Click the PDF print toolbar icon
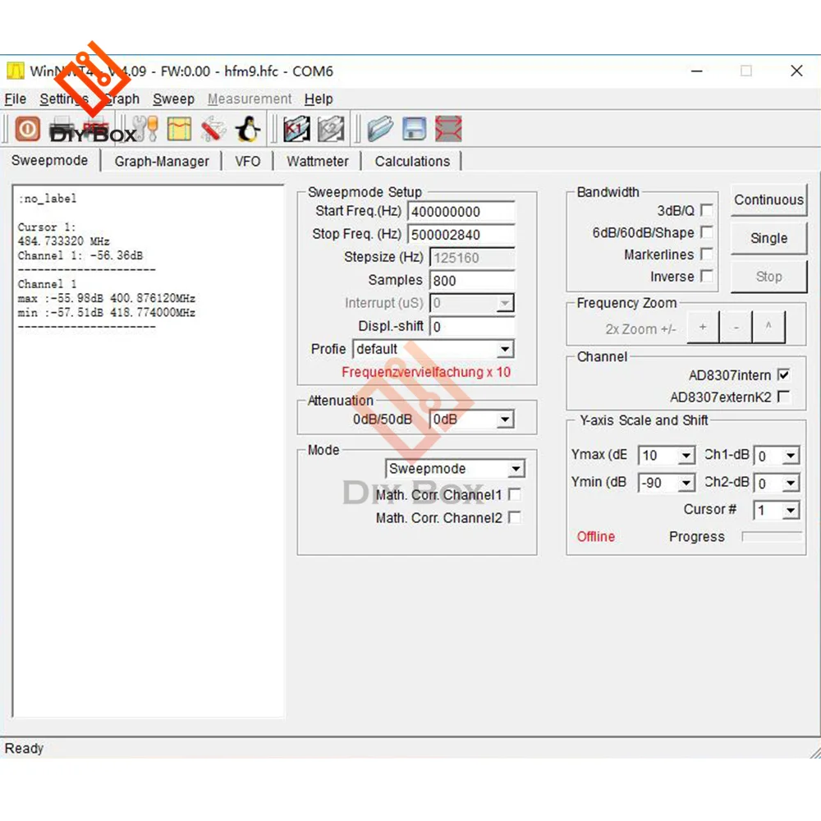The image size is (821, 821). click(96, 129)
